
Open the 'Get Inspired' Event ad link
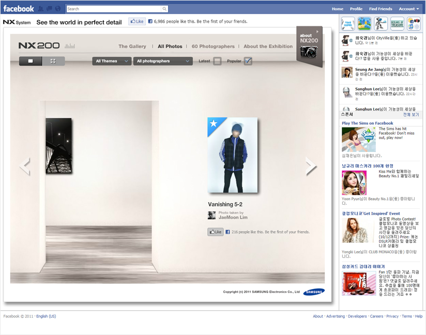coord(371,214)
